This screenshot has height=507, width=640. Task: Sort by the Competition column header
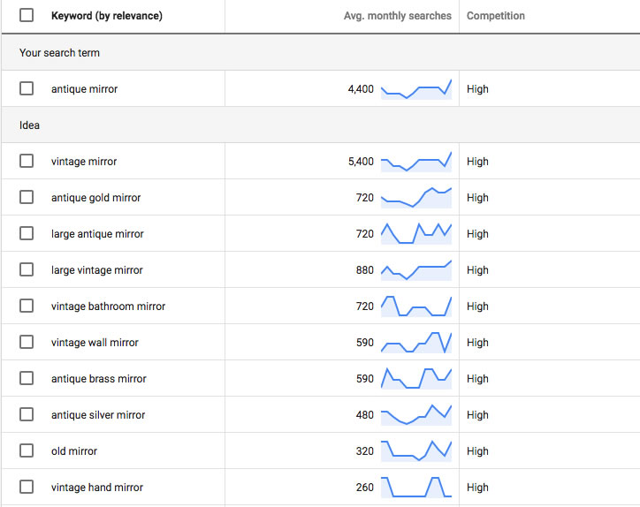(496, 16)
